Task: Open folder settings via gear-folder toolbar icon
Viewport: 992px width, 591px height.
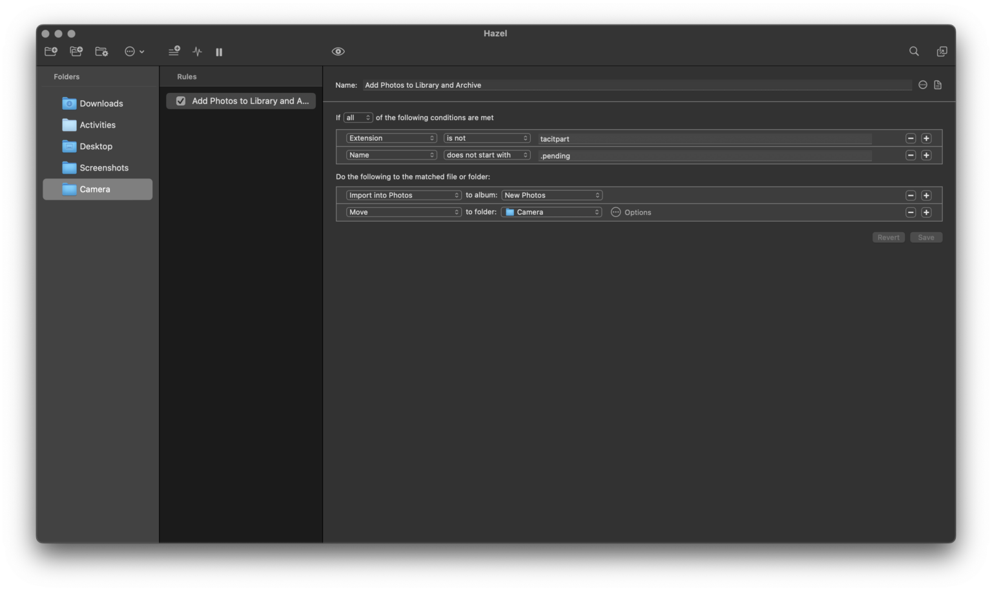Action: click(x=101, y=51)
